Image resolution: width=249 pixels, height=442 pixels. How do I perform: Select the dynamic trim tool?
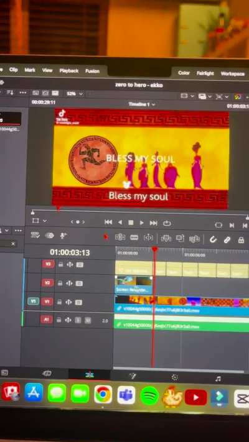pos(134,237)
